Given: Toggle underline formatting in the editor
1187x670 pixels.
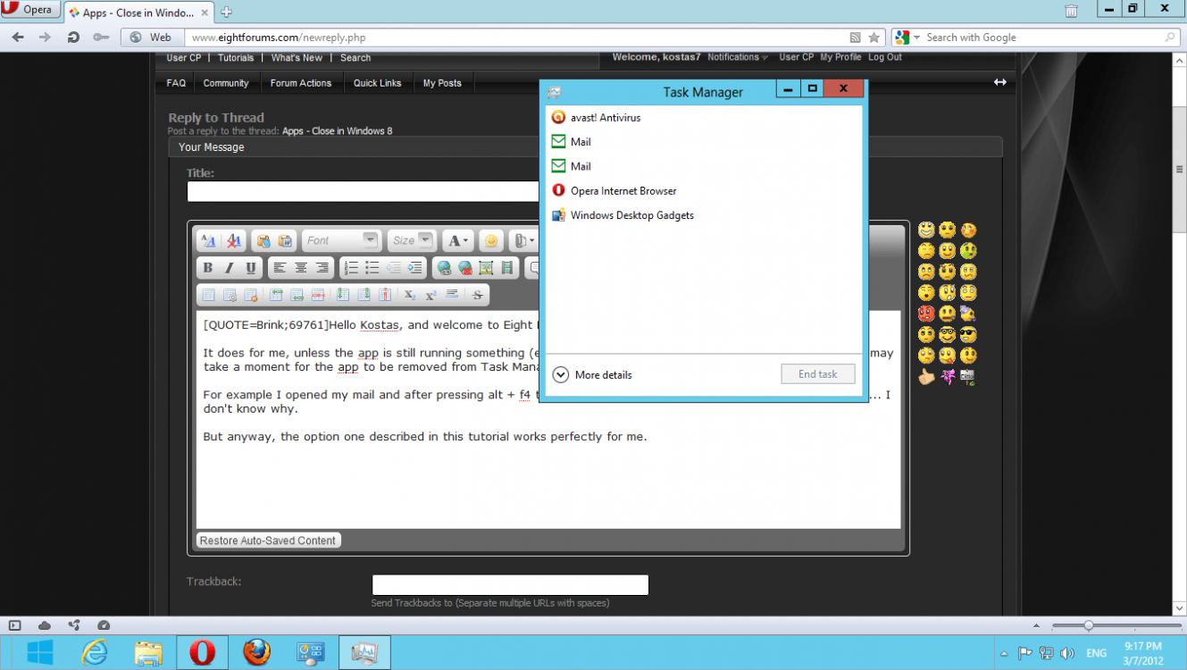Looking at the screenshot, I should coord(251,268).
